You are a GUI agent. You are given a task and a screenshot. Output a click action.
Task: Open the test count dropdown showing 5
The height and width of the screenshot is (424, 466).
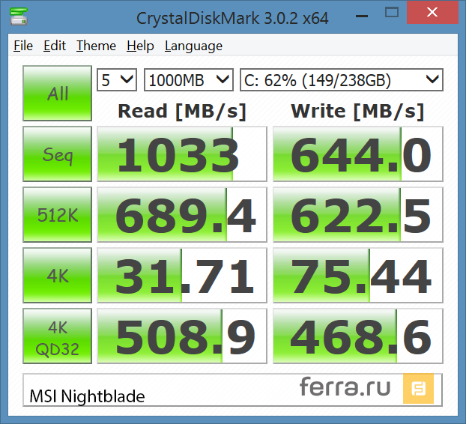click(x=117, y=79)
